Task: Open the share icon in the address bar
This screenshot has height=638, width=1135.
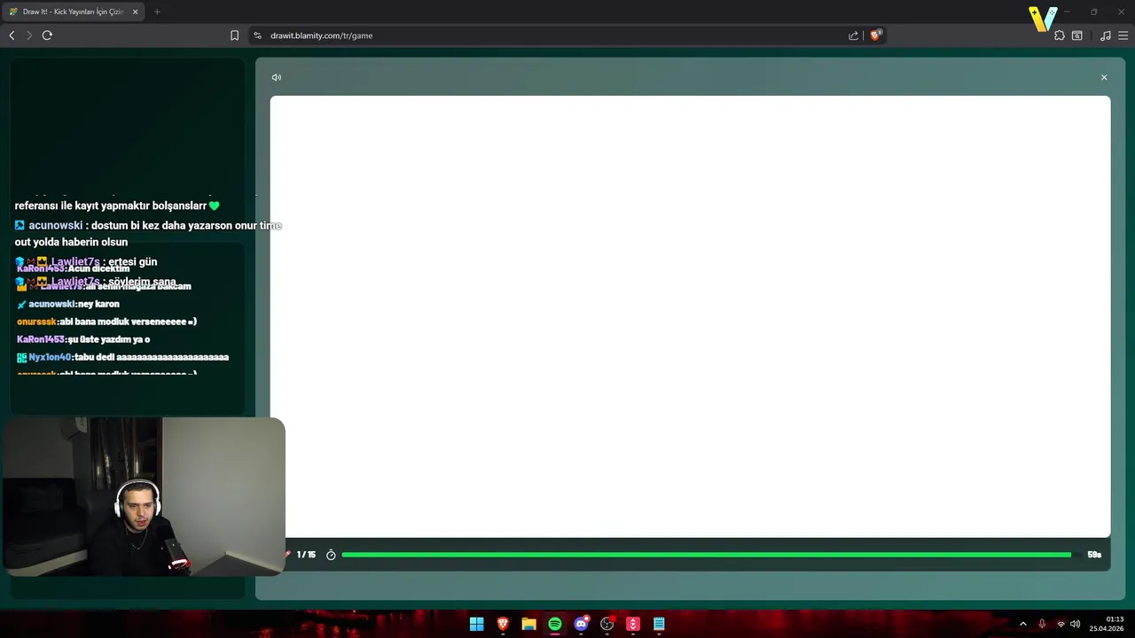Action: (x=853, y=35)
